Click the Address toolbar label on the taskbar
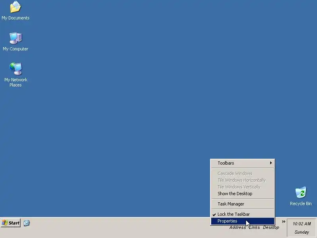 coord(237,227)
